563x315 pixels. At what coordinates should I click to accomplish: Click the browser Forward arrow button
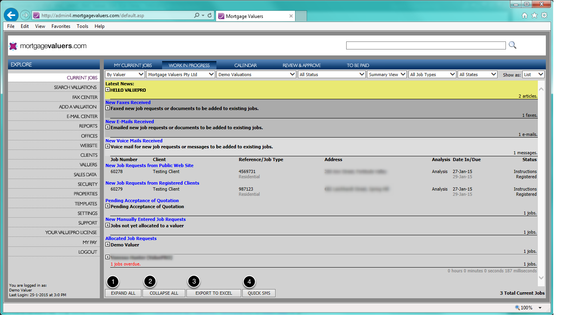click(x=25, y=16)
